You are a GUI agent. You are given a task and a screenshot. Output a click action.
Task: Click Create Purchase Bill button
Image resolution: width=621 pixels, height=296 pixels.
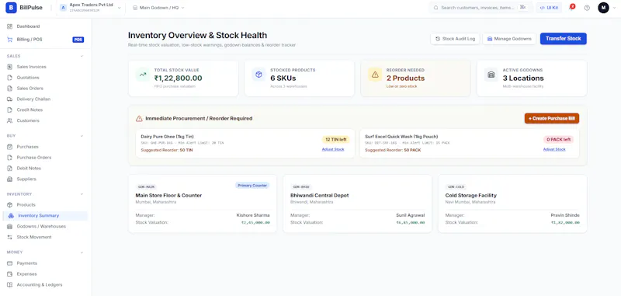pyautogui.click(x=552, y=119)
